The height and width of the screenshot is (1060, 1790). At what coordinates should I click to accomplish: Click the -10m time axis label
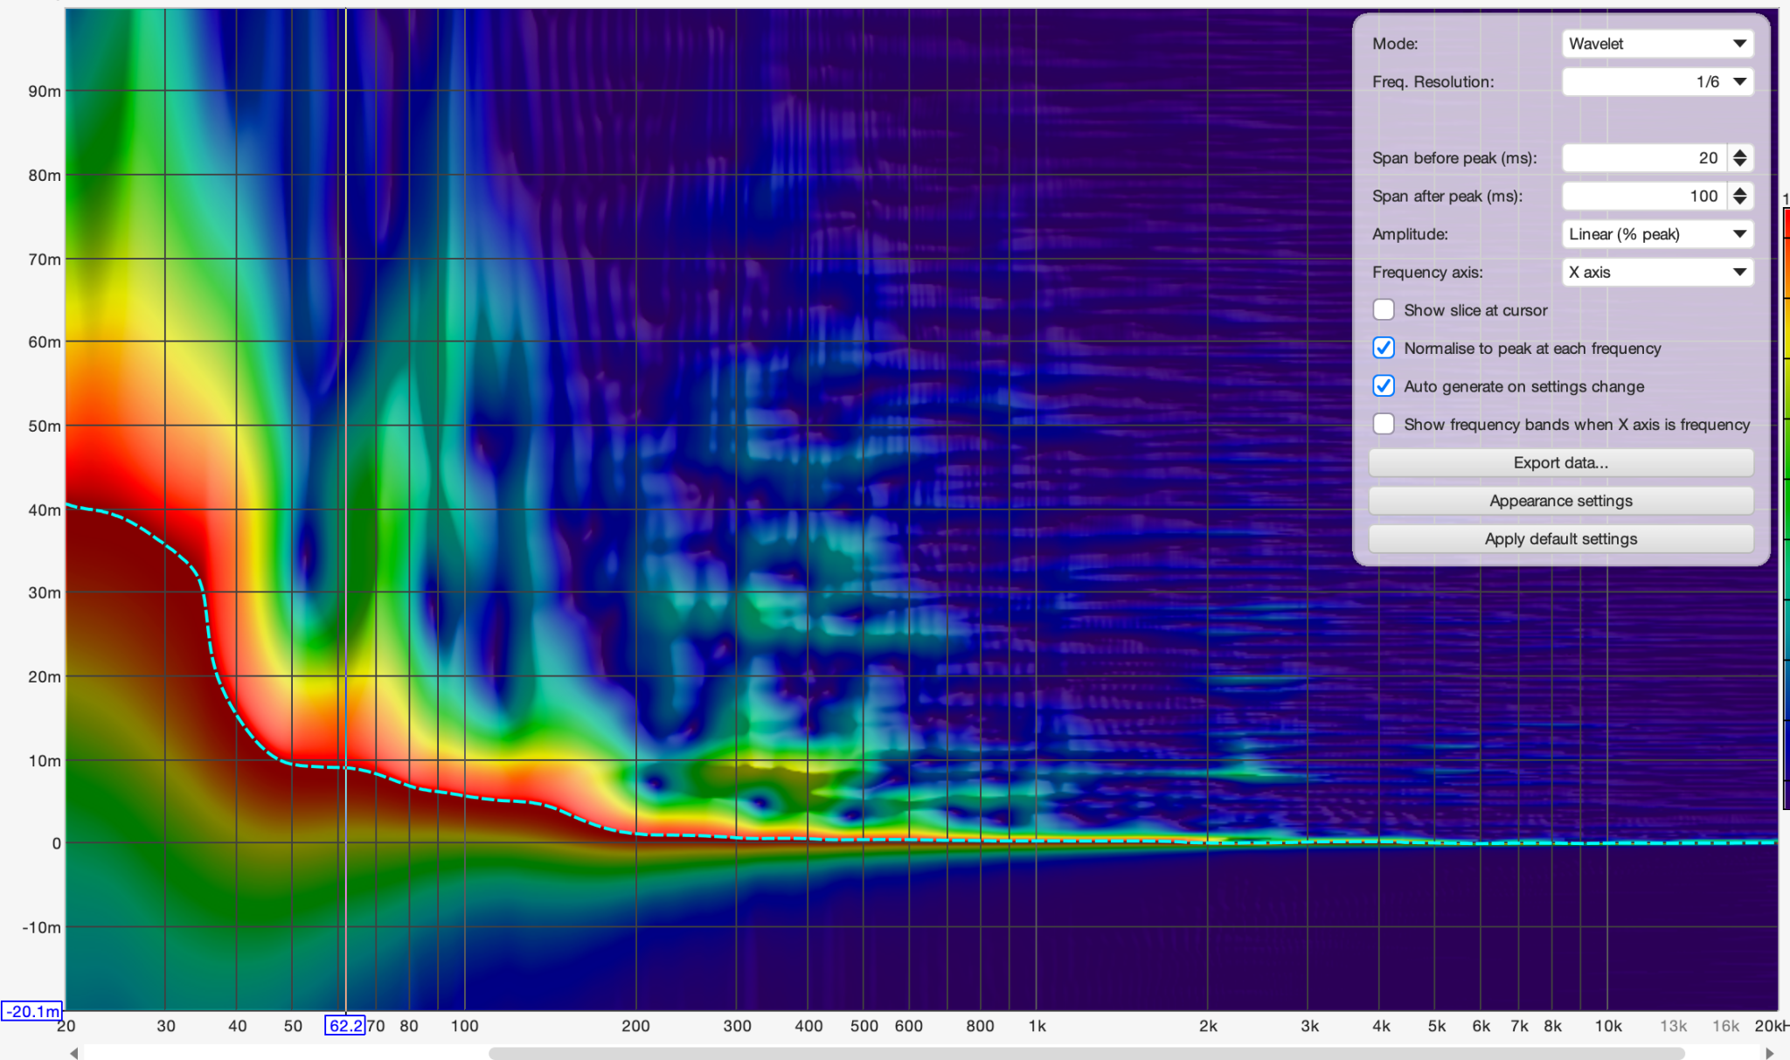coord(41,927)
